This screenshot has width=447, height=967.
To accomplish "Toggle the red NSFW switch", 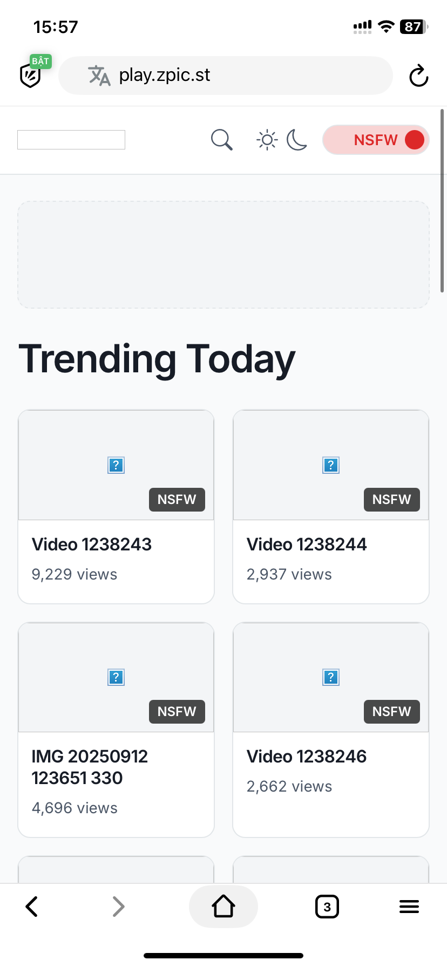I will pos(376,140).
